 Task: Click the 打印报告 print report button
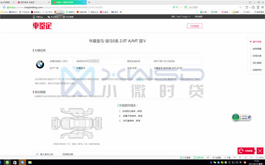tap(194, 26)
